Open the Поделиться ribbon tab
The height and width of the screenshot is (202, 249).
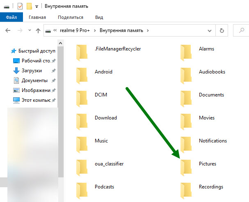coord(71,17)
